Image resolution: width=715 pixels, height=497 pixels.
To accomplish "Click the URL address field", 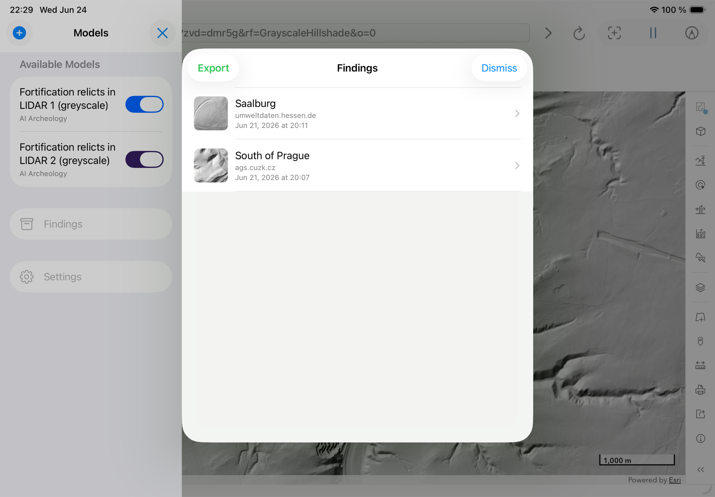I will pos(356,33).
